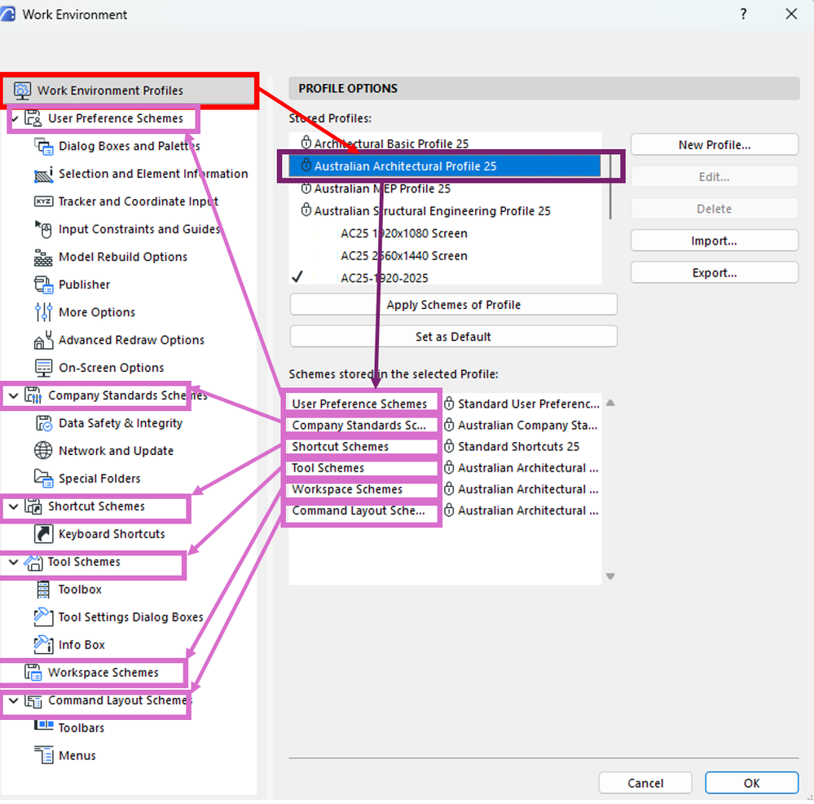Collapse the Command Layout Schemes branch
The height and width of the screenshot is (804, 814).
click(14, 700)
